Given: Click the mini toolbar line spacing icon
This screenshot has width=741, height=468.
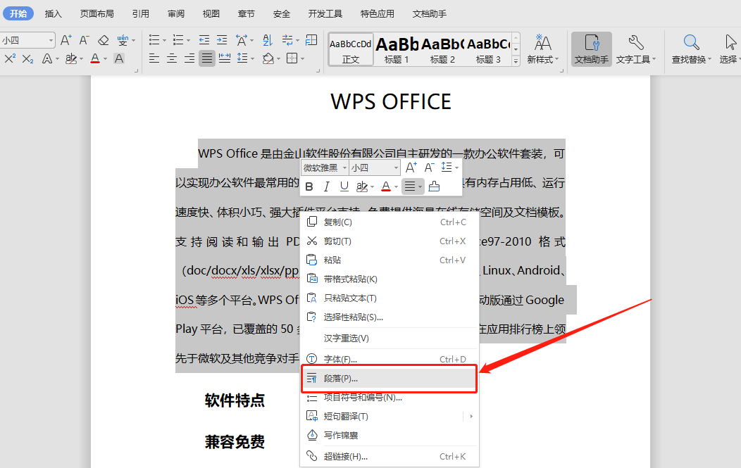Looking at the screenshot, I should 447,167.
